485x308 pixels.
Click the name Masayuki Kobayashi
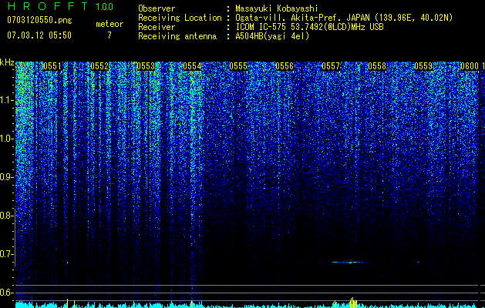tap(277, 8)
